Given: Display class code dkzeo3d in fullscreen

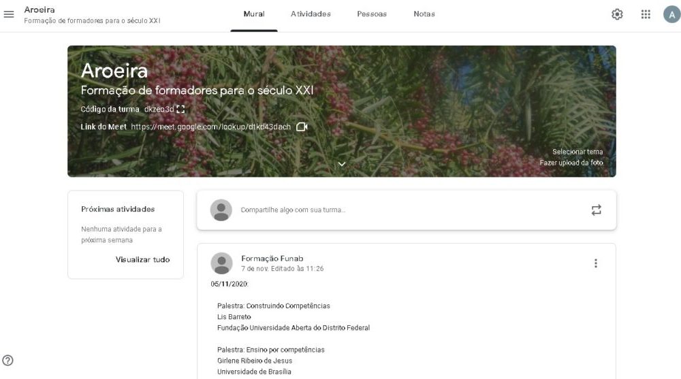Looking at the screenshot, I should (x=180, y=110).
